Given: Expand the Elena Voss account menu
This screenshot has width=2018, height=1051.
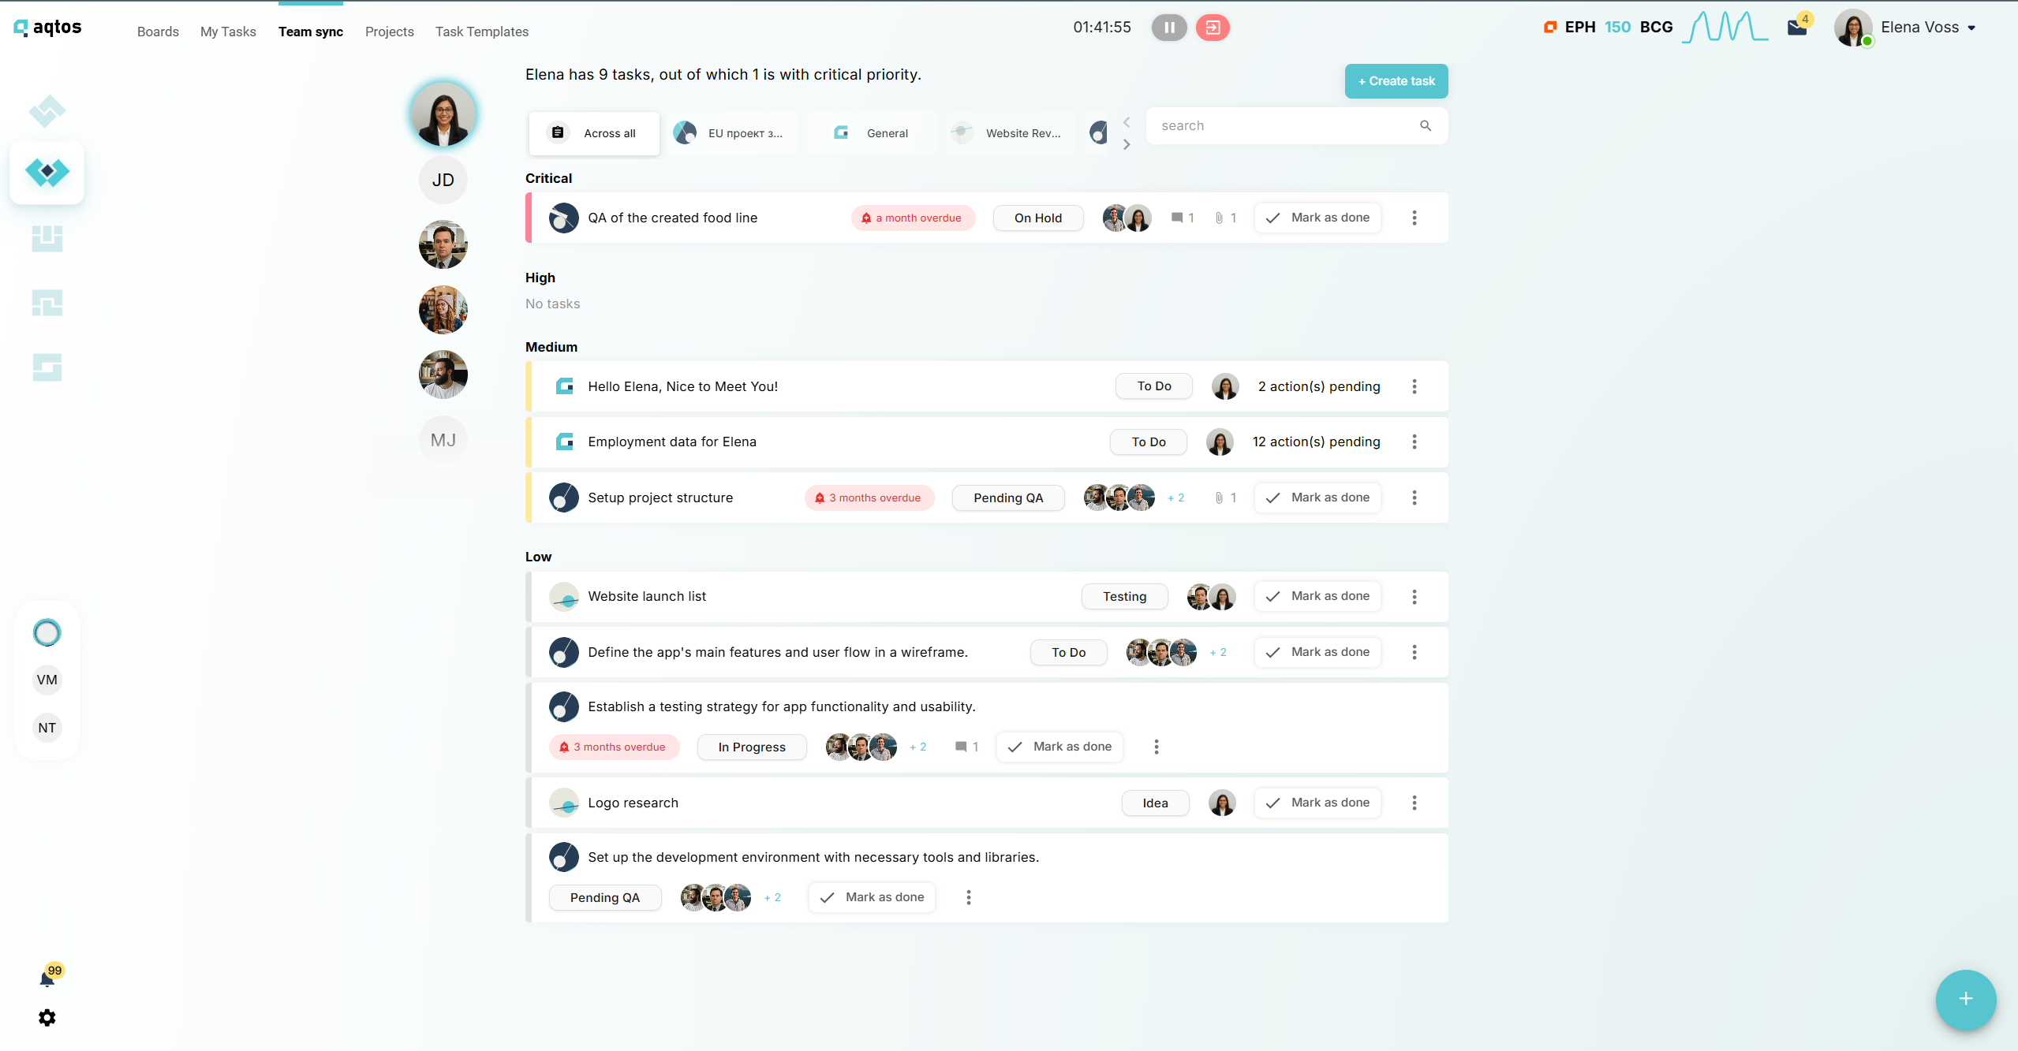Looking at the screenshot, I should pyautogui.click(x=1971, y=28).
